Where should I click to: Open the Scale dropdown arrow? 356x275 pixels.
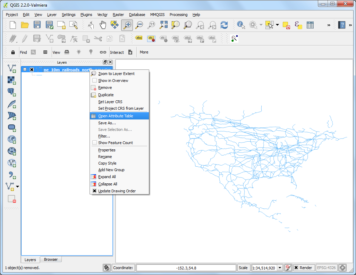tap(280, 268)
